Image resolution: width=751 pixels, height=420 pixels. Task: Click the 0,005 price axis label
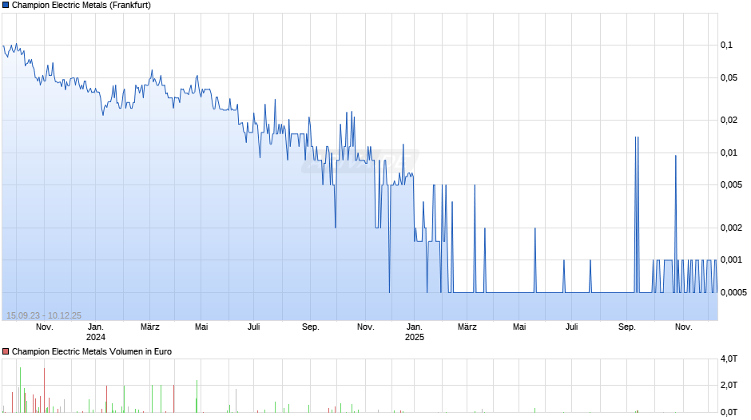(x=731, y=185)
